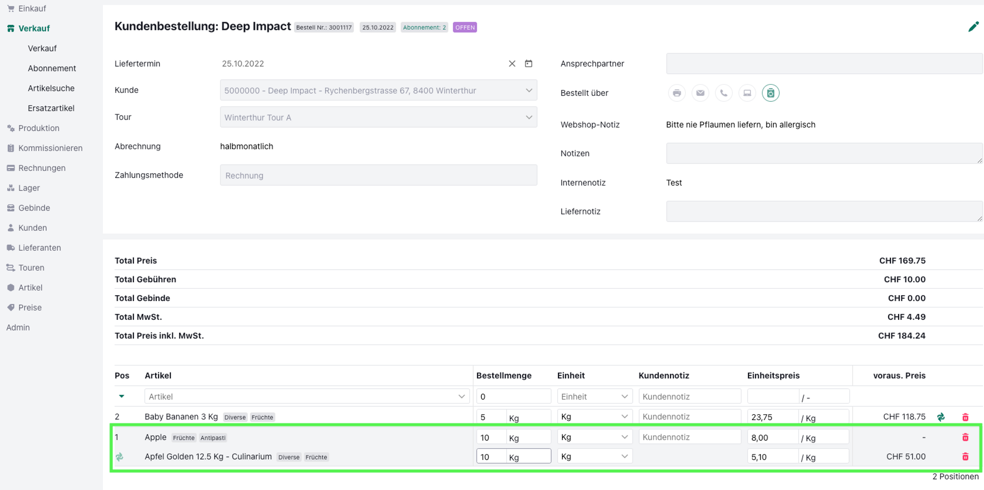Open the Liefertermin calendar picker
This screenshot has width=984, height=490.
point(528,63)
